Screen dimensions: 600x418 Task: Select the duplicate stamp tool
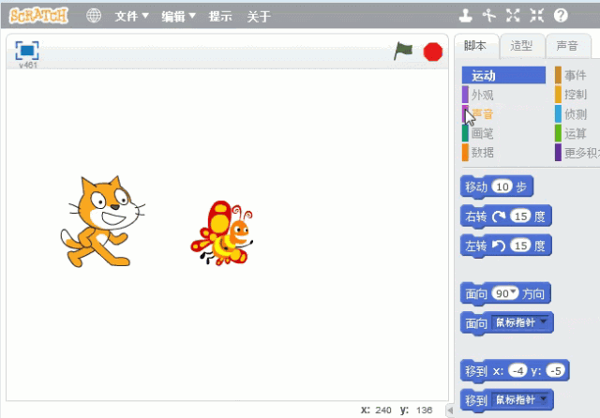pos(465,16)
